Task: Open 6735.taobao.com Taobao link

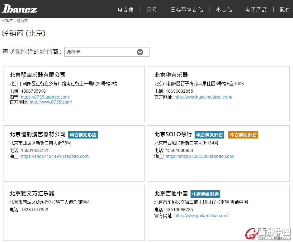Action: point(45,97)
